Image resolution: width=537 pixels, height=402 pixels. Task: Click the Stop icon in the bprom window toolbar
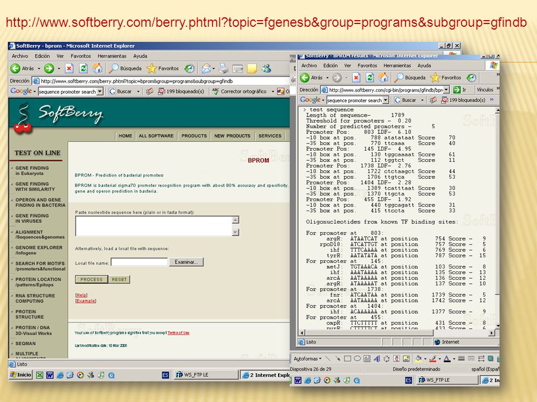(69, 68)
